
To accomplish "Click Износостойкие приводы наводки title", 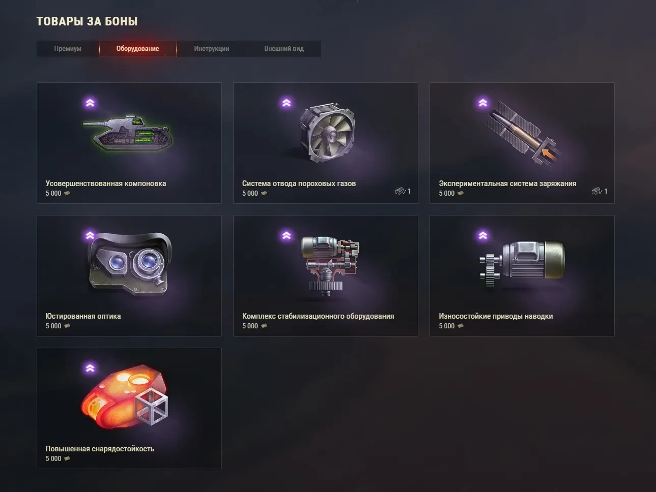I will [x=496, y=316].
